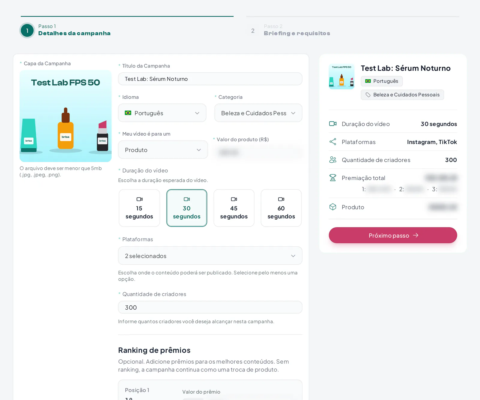Click the Posição 1 label
Screen dimensions: 480x400
[x=137, y=390]
